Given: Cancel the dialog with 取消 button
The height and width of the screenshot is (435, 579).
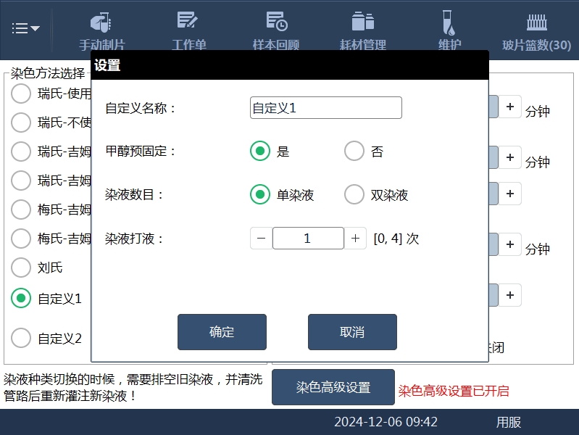Looking at the screenshot, I should pyautogui.click(x=352, y=332).
